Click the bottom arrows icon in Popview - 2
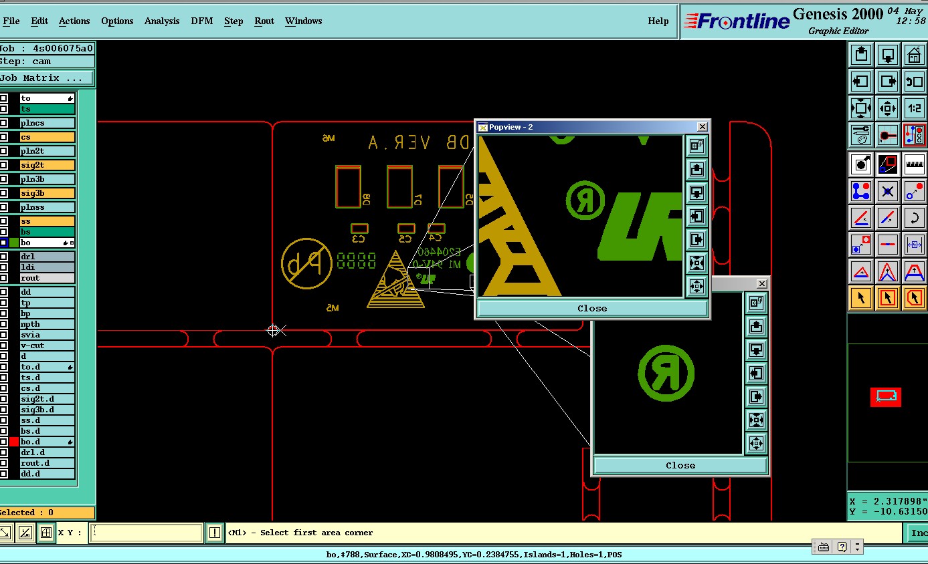This screenshot has height=564, width=928. point(697,287)
